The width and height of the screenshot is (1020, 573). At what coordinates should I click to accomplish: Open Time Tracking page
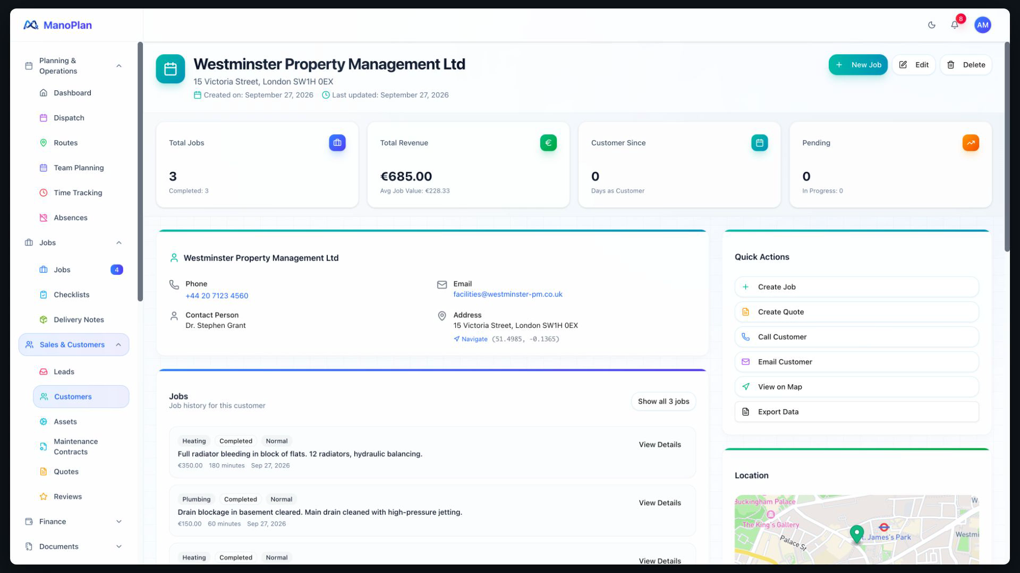coord(81,193)
